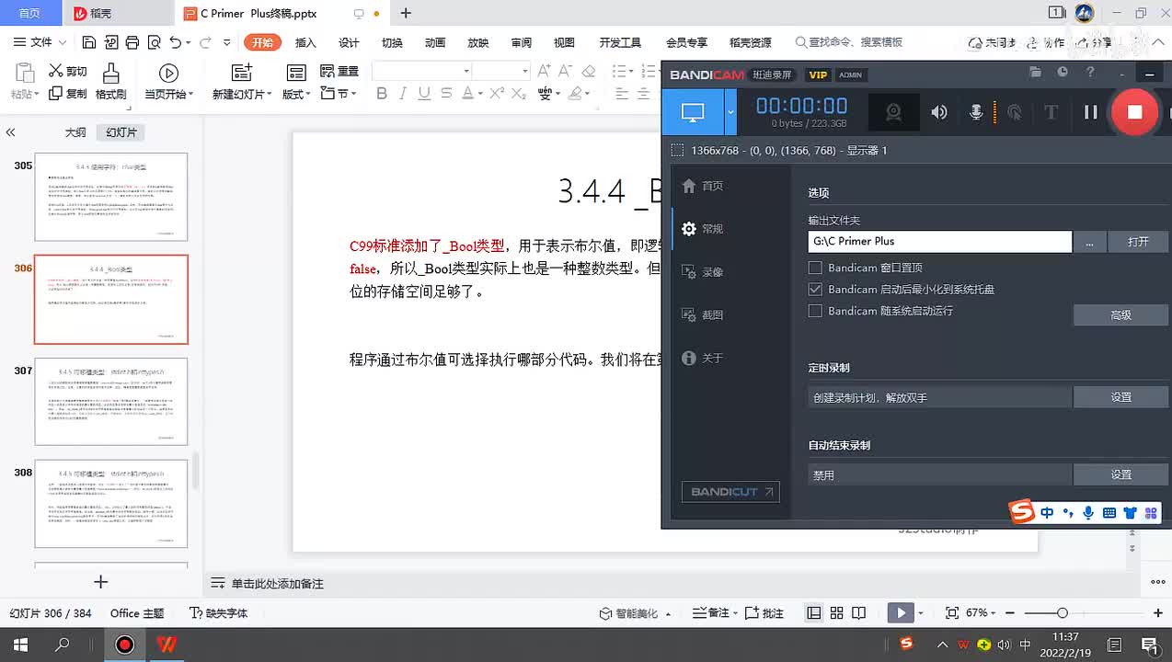Click the Cut (剪切) scissors icon

[55, 71]
